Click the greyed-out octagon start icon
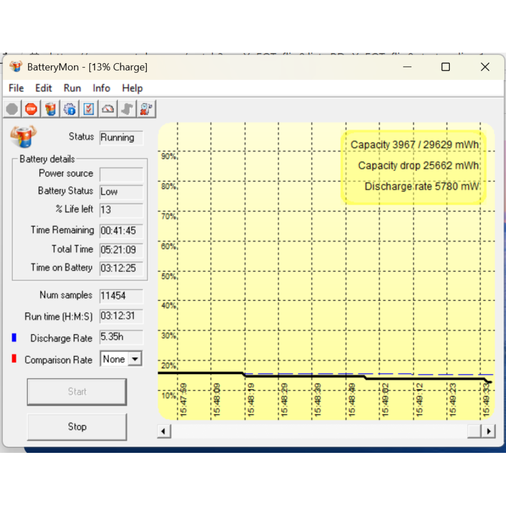Image resolution: width=506 pixels, height=506 pixels. (x=12, y=109)
